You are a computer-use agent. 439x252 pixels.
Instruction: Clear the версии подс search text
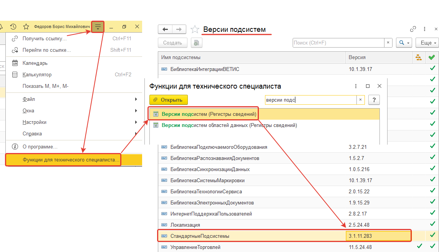[360, 100]
